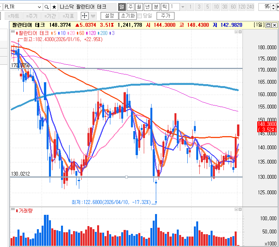Click the 최저:122.6800 low annotation
This screenshot has height=247, width=279.
click(x=111, y=202)
